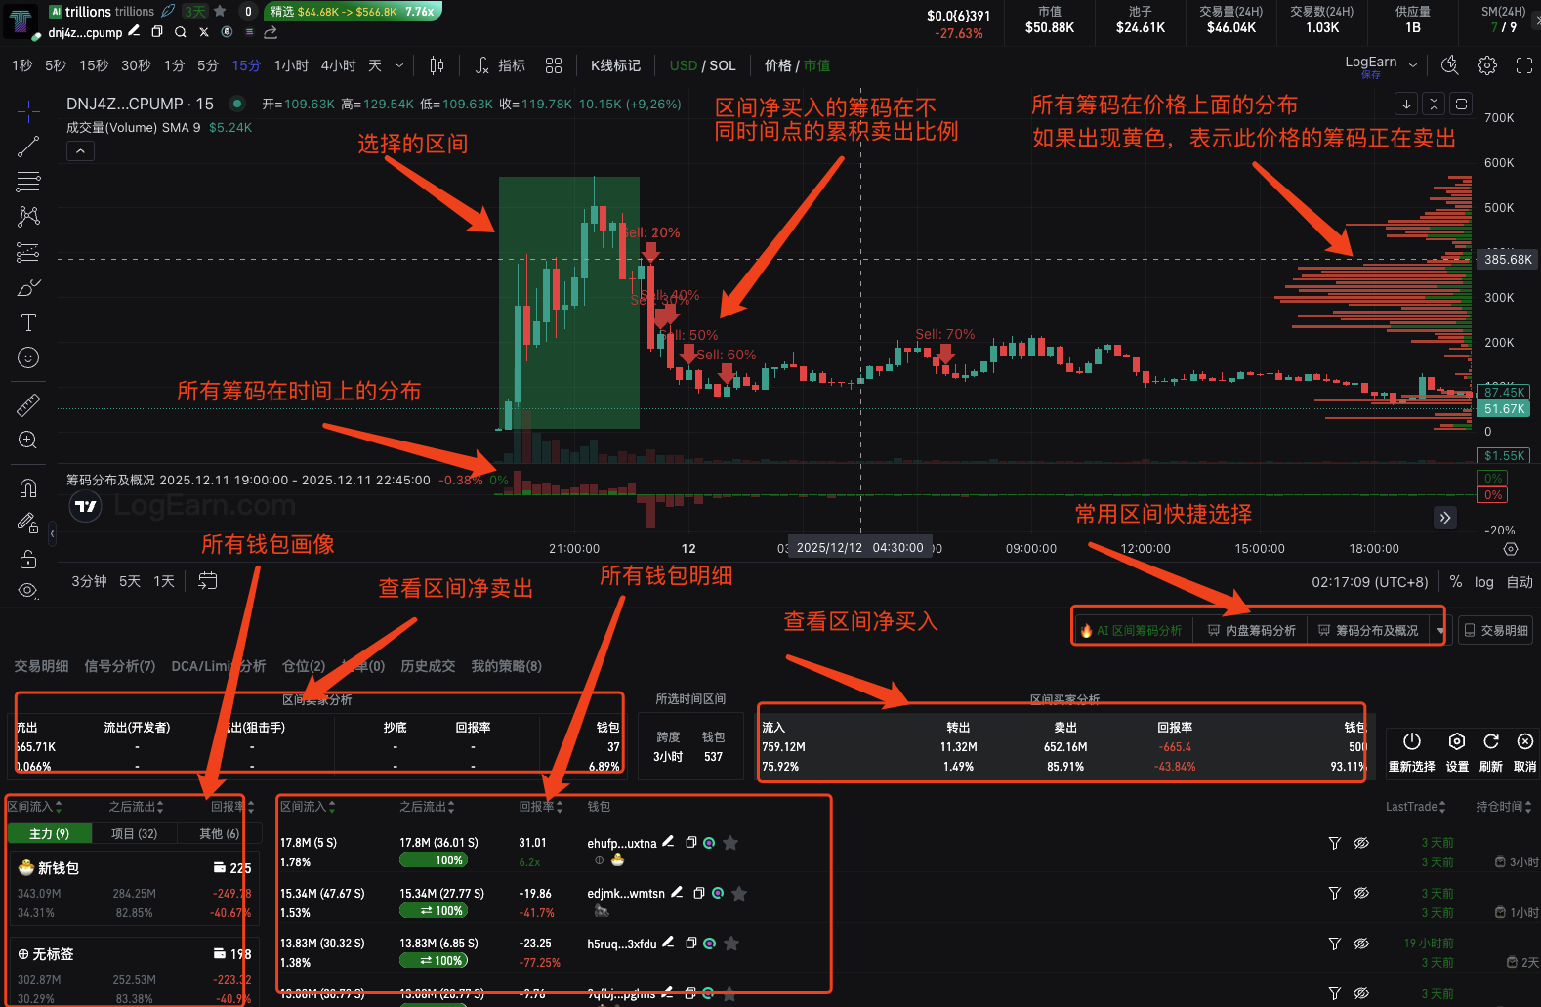Select the text annotation tool

tap(28, 322)
